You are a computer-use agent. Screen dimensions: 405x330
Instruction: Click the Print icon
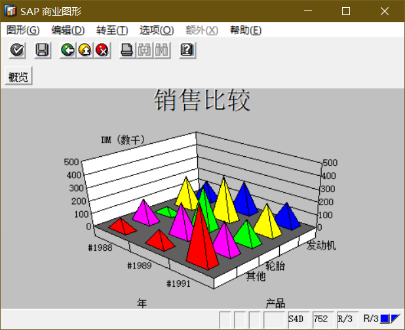click(x=127, y=50)
